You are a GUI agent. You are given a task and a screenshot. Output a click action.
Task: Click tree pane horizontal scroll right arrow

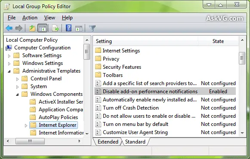[x=80, y=141]
